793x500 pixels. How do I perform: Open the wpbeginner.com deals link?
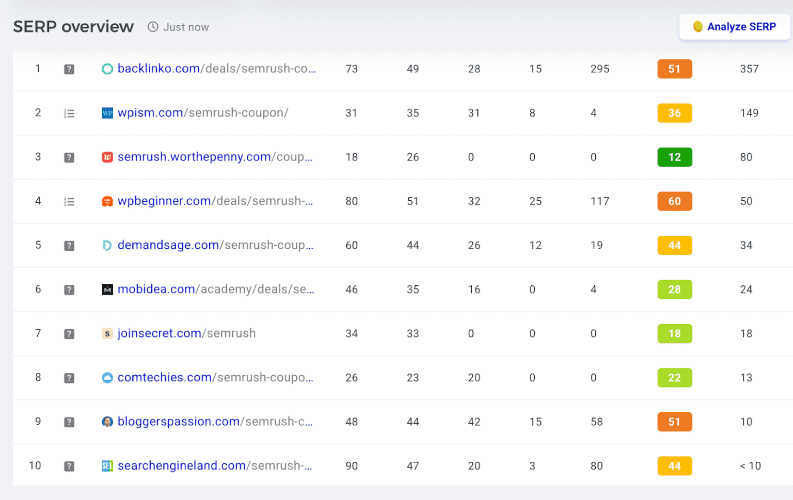point(215,201)
